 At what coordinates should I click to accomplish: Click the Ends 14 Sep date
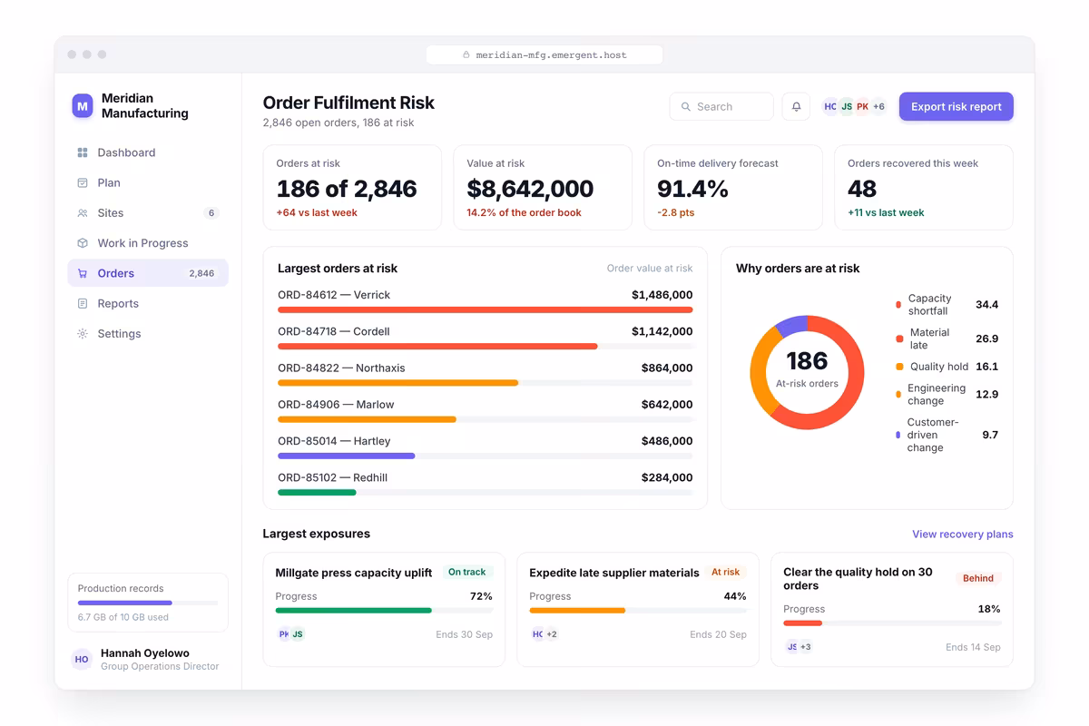973,647
